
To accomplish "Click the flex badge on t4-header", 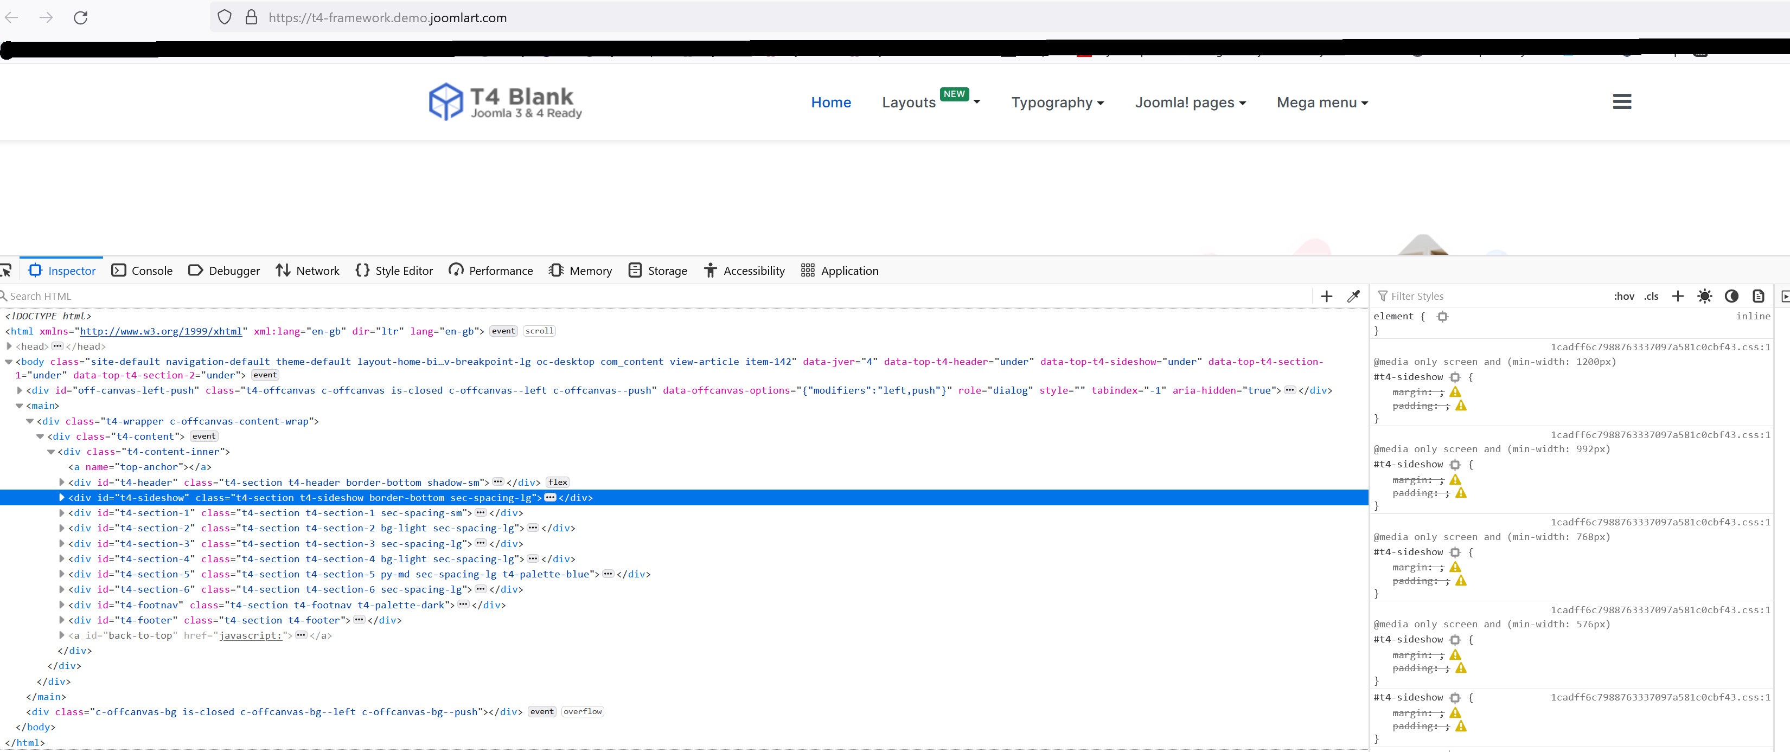I will click(557, 482).
